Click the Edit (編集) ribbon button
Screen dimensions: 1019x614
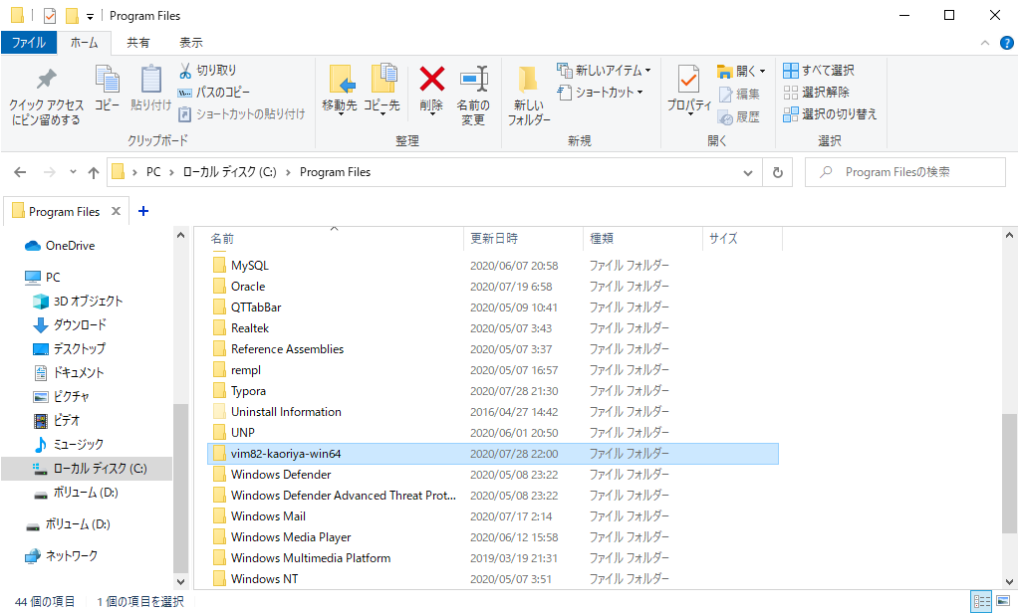739,95
